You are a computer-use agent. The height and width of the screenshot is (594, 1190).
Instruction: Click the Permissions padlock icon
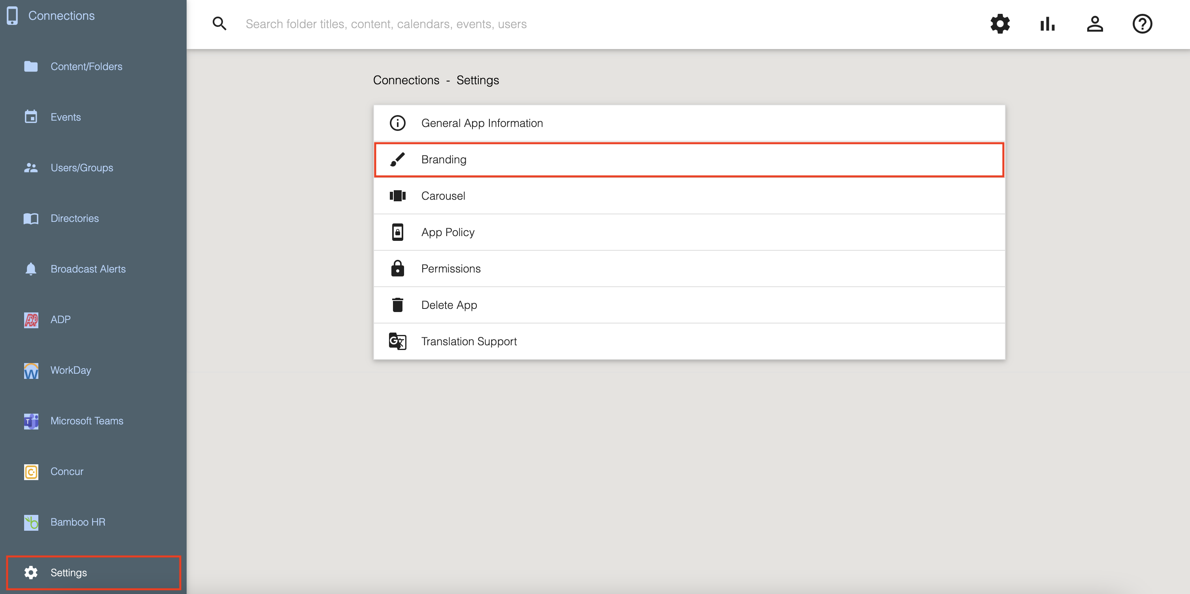pos(397,269)
